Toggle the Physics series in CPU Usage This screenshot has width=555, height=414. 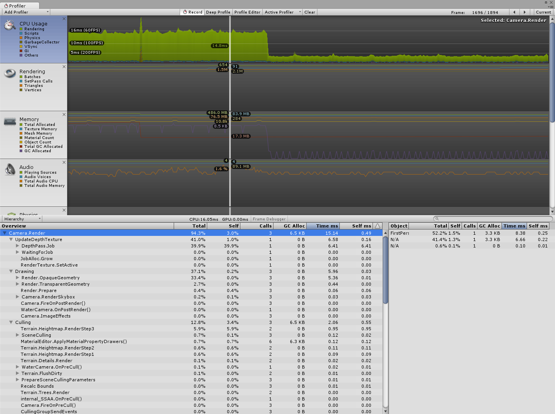(21, 38)
